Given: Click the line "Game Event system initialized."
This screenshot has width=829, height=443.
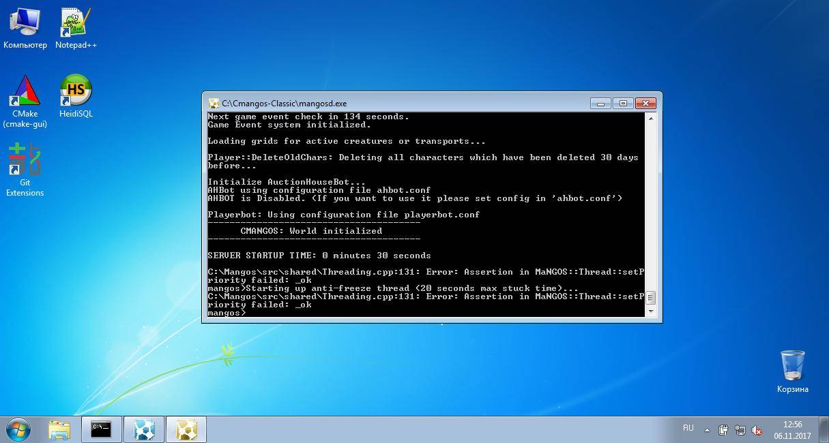Looking at the screenshot, I should [x=289, y=125].
